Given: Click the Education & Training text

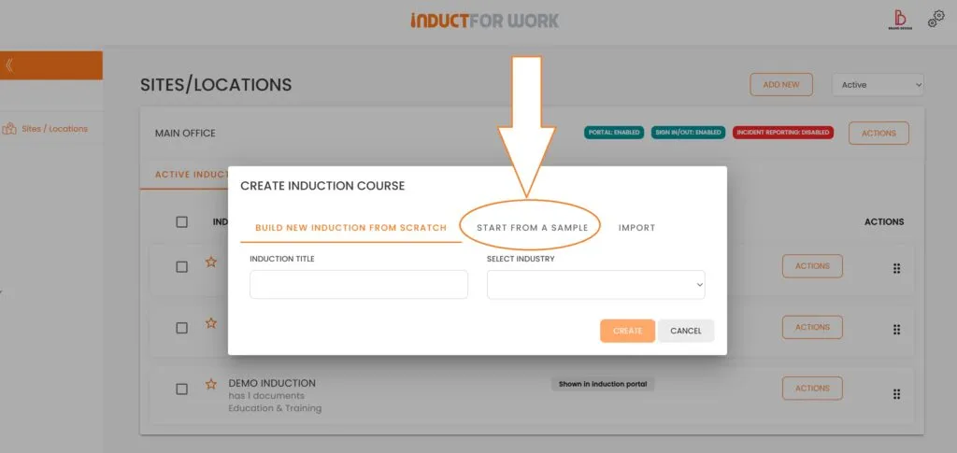Looking at the screenshot, I should tap(275, 408).
